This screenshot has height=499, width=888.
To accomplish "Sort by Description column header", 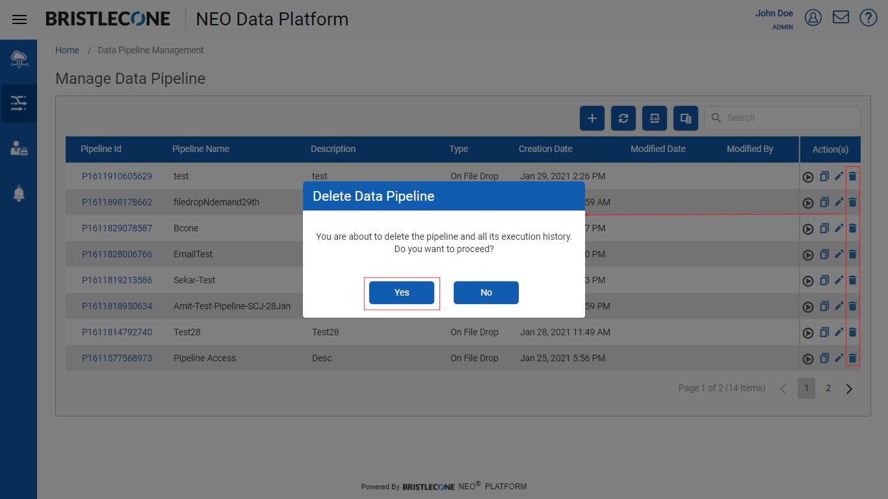I will (333, 149).
